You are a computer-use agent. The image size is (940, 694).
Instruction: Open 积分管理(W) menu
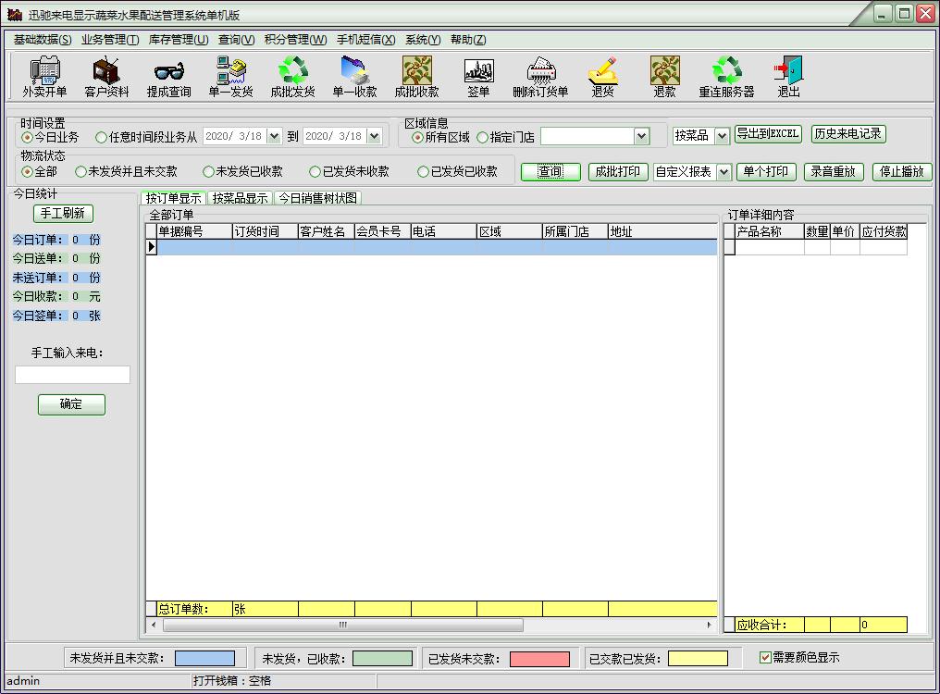(295, 40)
